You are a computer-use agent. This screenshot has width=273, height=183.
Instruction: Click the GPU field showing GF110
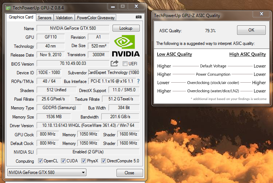51,37
